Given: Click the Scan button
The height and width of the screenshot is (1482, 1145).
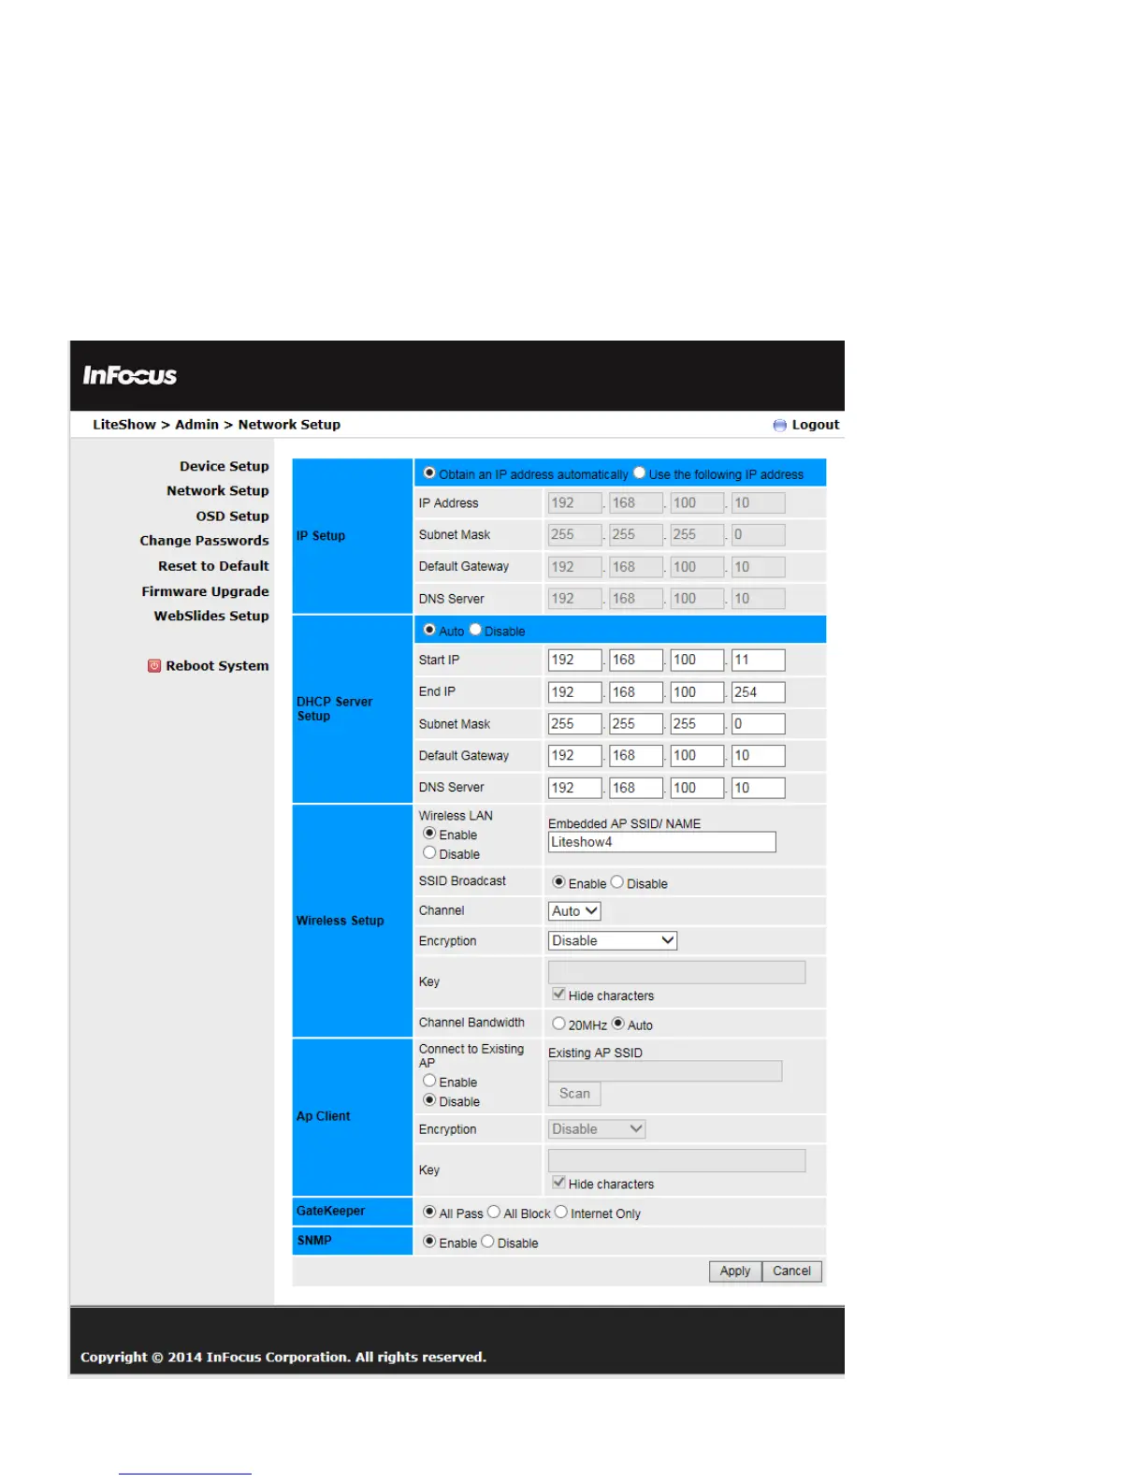Looking at the screenshot, I should click(574, 1094).
